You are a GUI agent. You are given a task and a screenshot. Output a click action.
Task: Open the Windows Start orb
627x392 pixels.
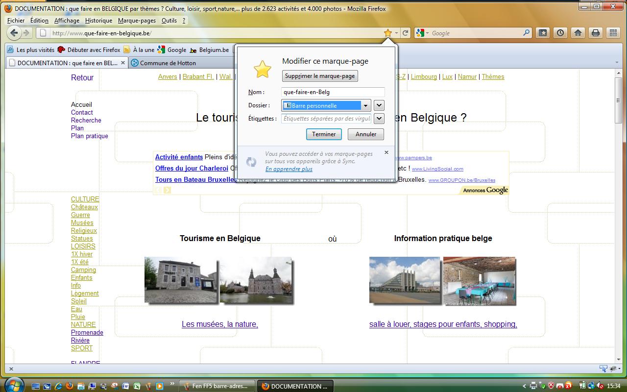point(13,385)
